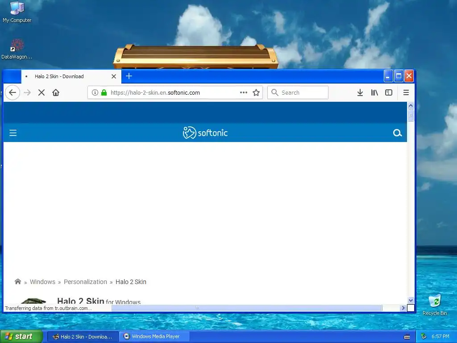
Task: Open the Start menu
Action: [21, 336]
